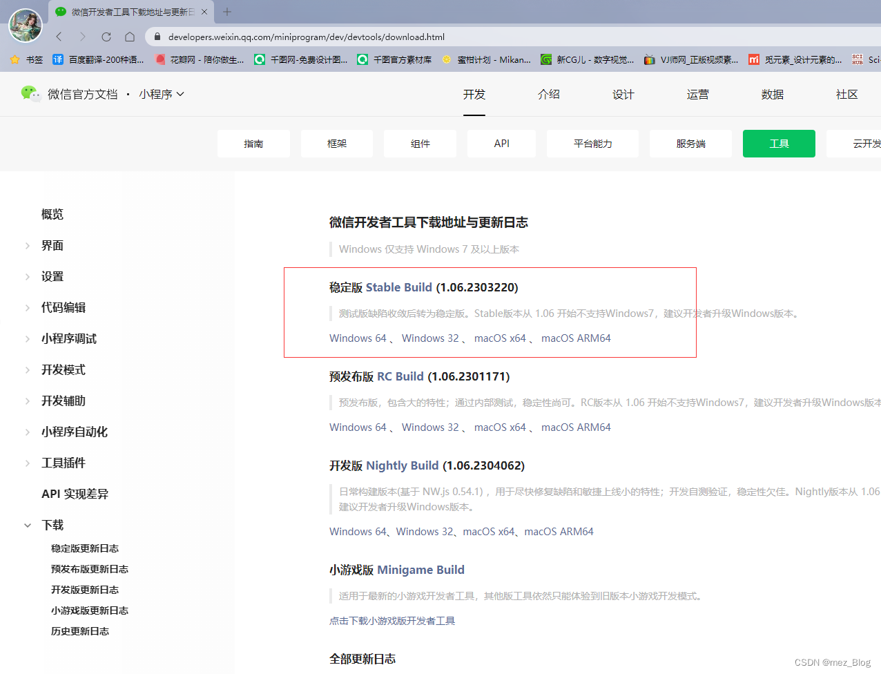Image resolution: width=881 pixels, height=674 pixels.
Task: Download Stable Build macOS ARM64
Action: (x=576, y=338)
